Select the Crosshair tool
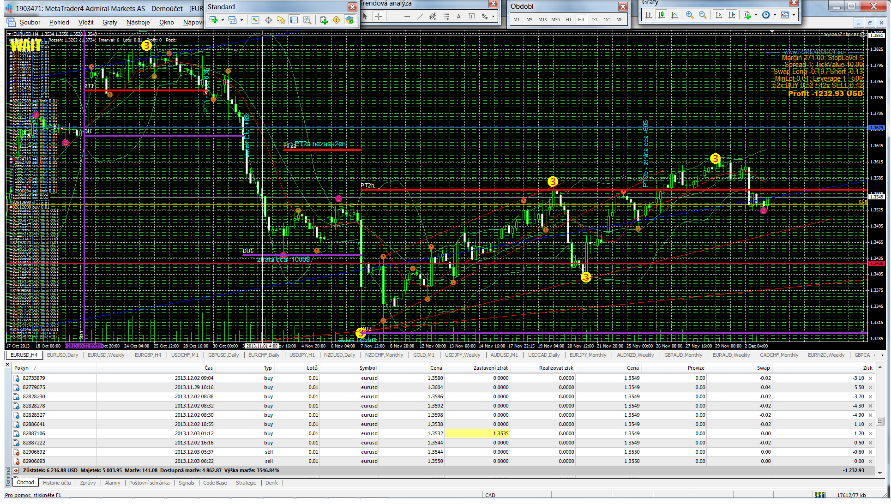This screenshot has height=504, width=891. point(378,16)
